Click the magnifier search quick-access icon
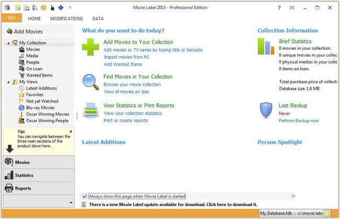 click(35, 8)
